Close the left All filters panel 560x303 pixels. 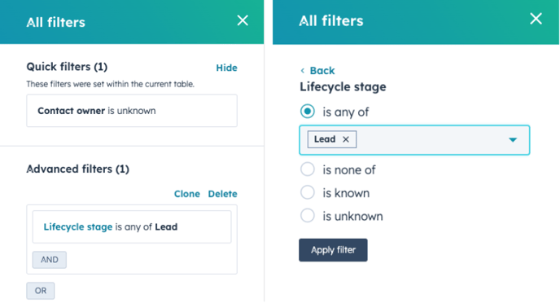point(243,20)
